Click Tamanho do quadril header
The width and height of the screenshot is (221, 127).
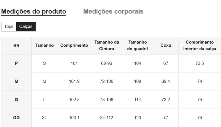pos(137,45)
